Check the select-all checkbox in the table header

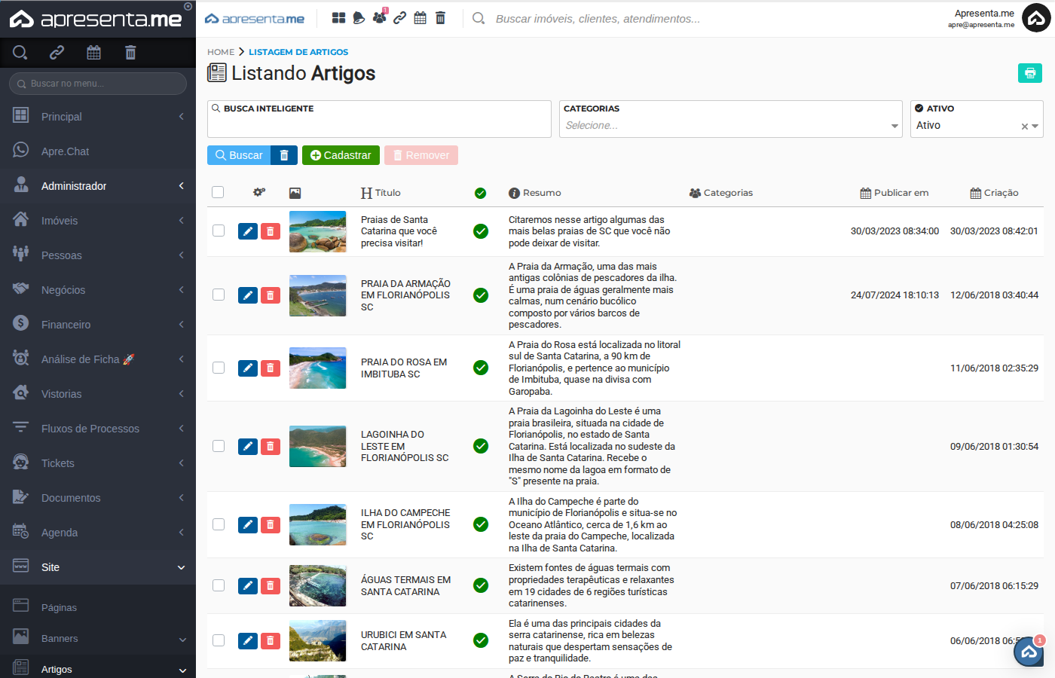coord(218,192)
